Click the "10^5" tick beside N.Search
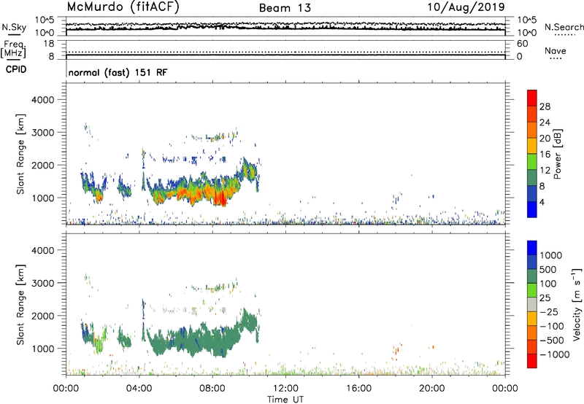Image resolution: width=584 pixels, height=404 pixels. 526,20
